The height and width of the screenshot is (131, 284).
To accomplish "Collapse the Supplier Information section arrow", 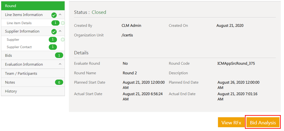I will (60, 31).
